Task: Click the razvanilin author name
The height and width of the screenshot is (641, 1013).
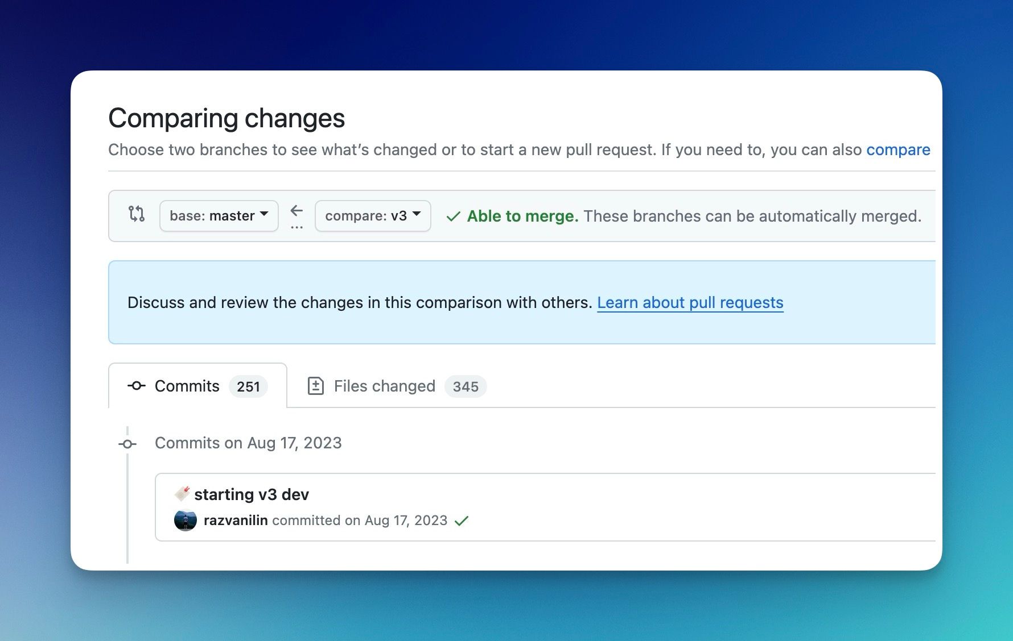Action: coord(235,520)
